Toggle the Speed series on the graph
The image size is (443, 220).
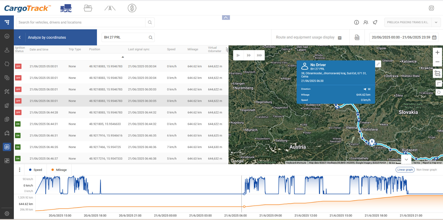35,170
